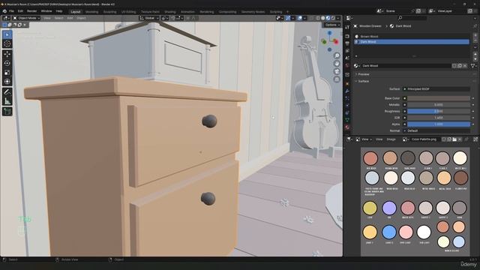
Task: Open the Image menu in image editor
Action: [x=391, y=139]
